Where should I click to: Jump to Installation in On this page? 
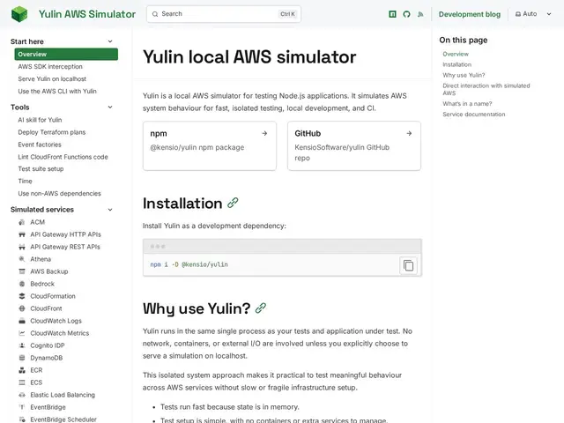(456, 64)
